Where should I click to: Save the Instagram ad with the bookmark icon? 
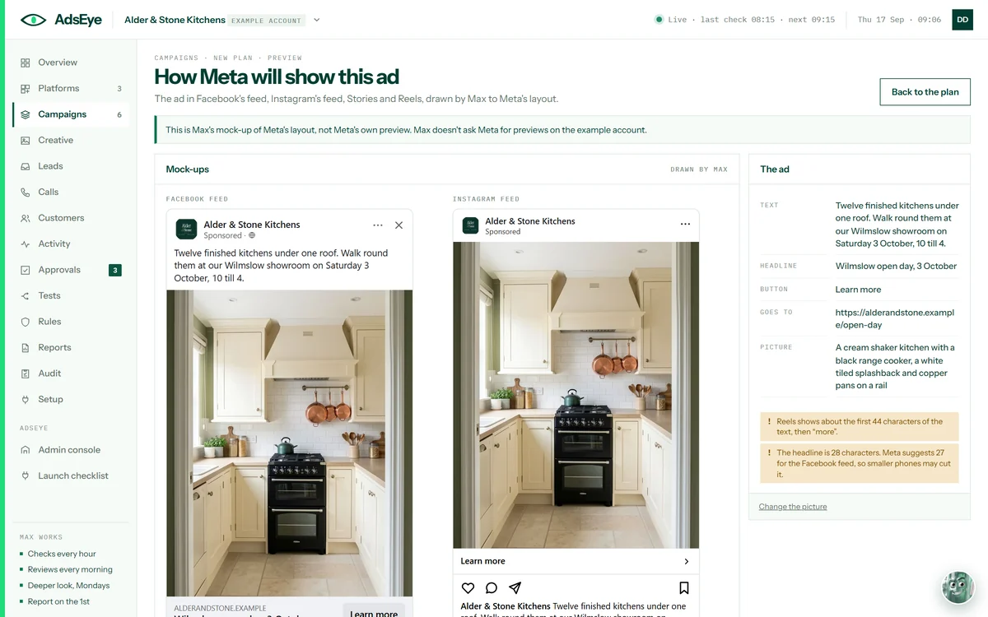click(683, 588)
